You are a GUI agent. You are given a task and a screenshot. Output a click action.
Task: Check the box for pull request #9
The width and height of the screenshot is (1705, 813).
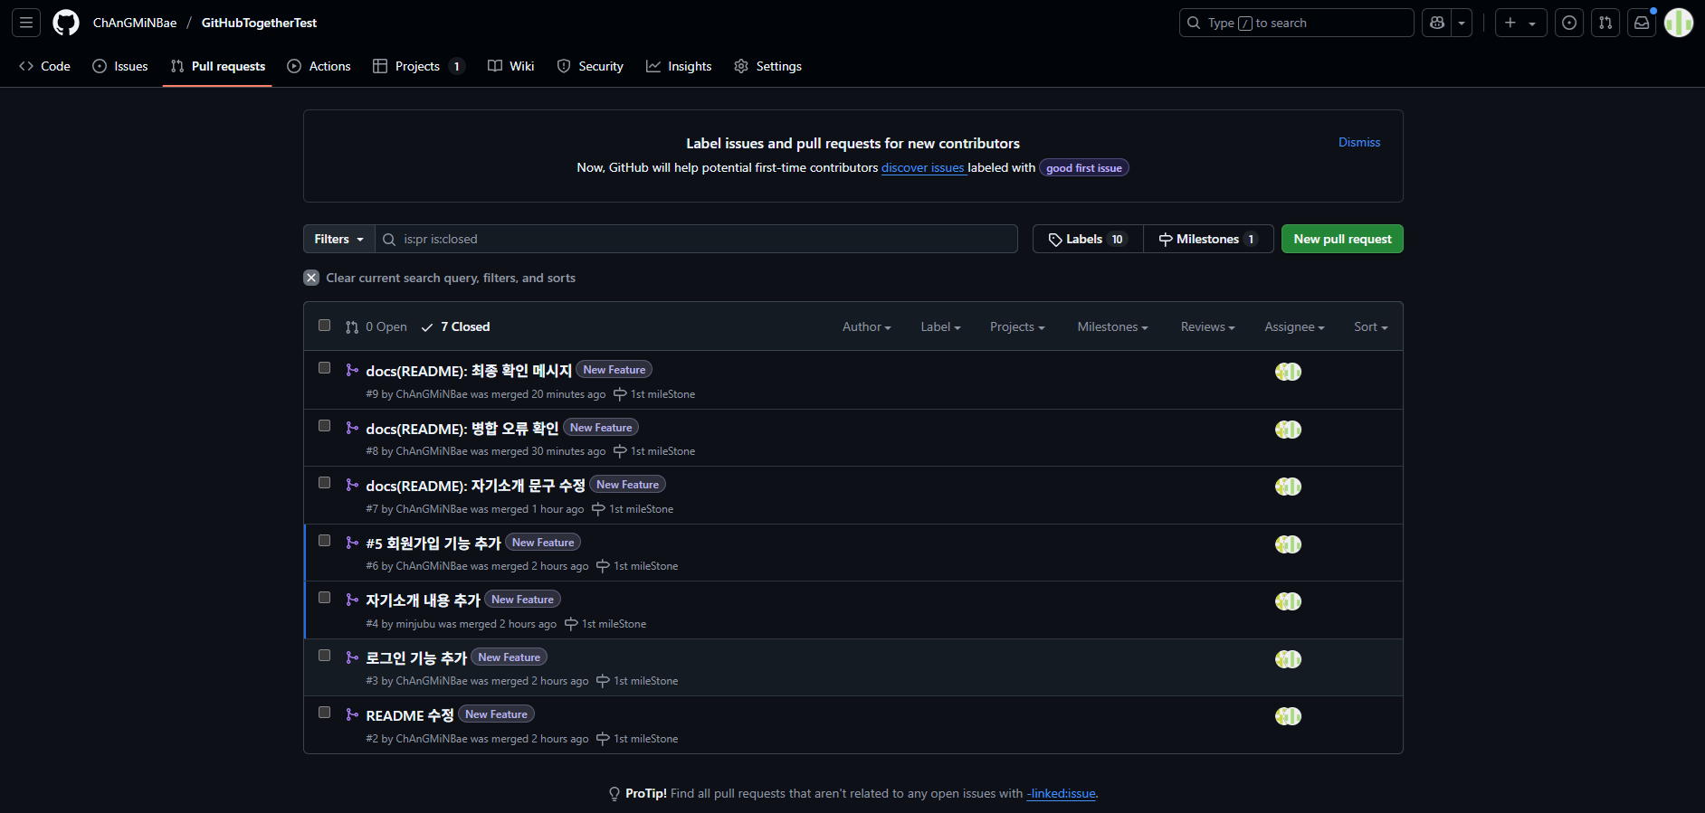click(324, 368)
